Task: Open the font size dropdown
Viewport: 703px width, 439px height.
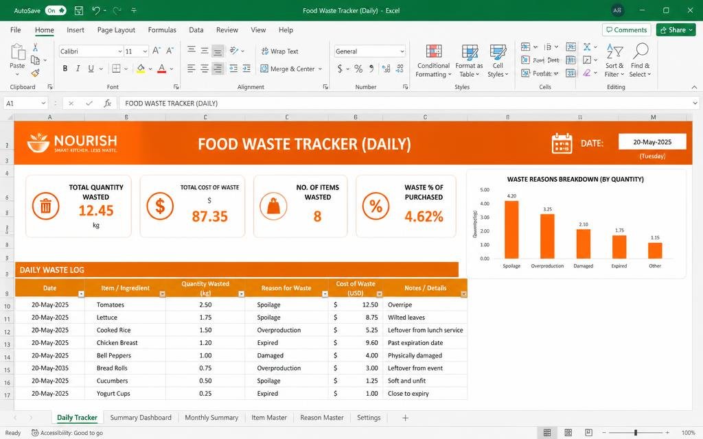Action: pos(146,51)
